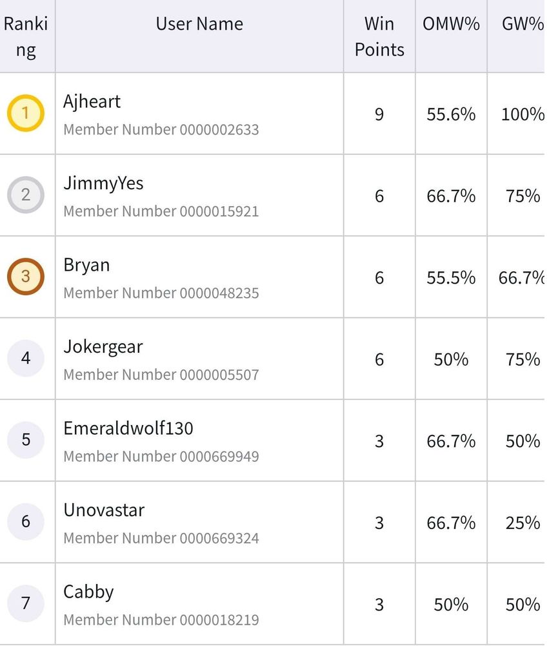Select user Emeraldwolf130
The image size is (549, 646).
[128, 428]
